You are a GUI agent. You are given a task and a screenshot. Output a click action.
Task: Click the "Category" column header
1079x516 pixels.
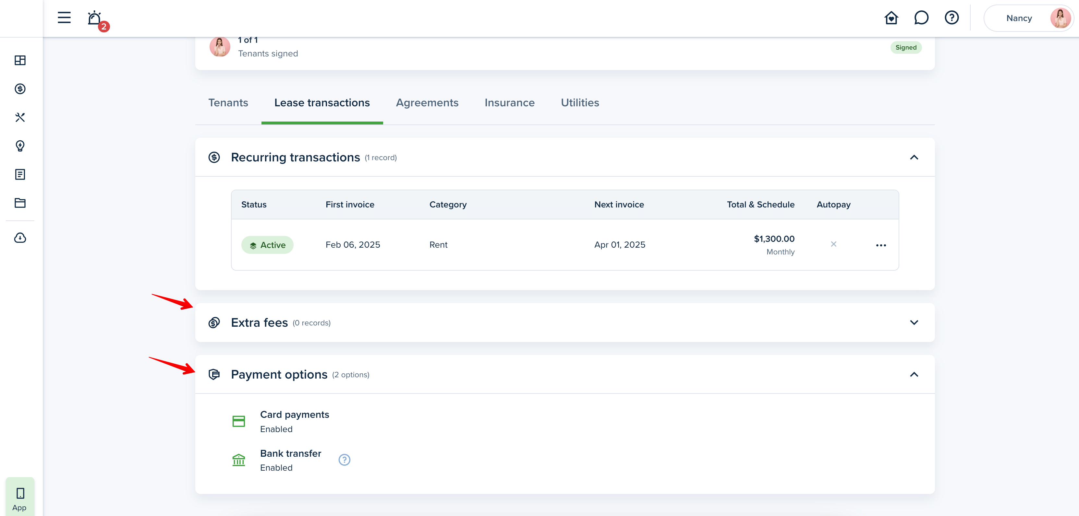[448, 205]
